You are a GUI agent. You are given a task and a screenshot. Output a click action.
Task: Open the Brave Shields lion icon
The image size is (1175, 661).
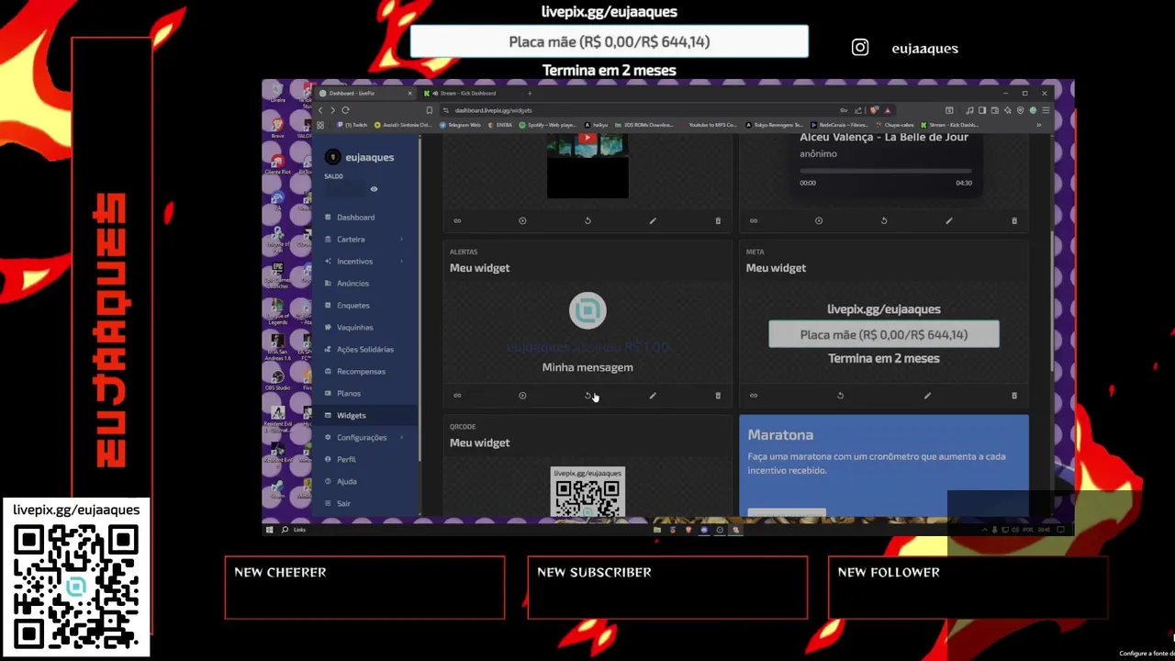point(875,110)
